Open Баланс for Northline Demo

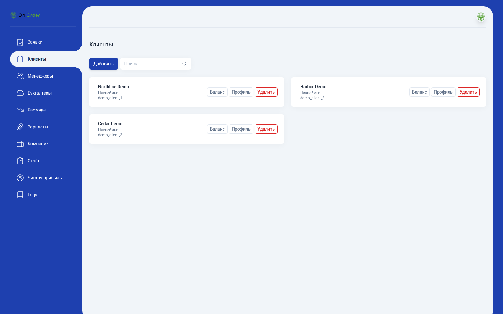click(x=217, y=92)
